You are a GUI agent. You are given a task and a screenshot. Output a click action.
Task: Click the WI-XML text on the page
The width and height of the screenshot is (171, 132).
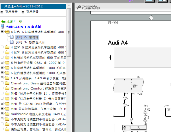point(113,23)
